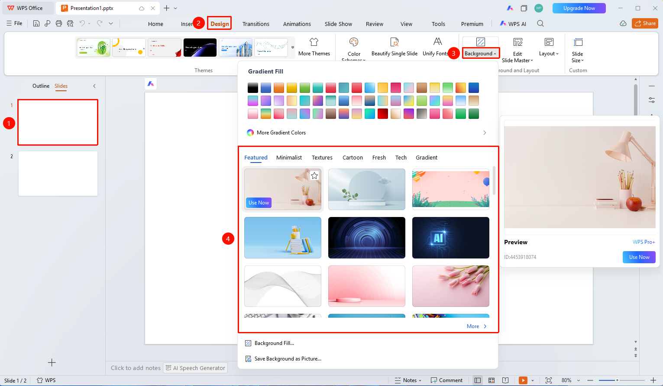The image size is (663, 386).
Task: Open the Background Fill option
Action: pos(269,343)
